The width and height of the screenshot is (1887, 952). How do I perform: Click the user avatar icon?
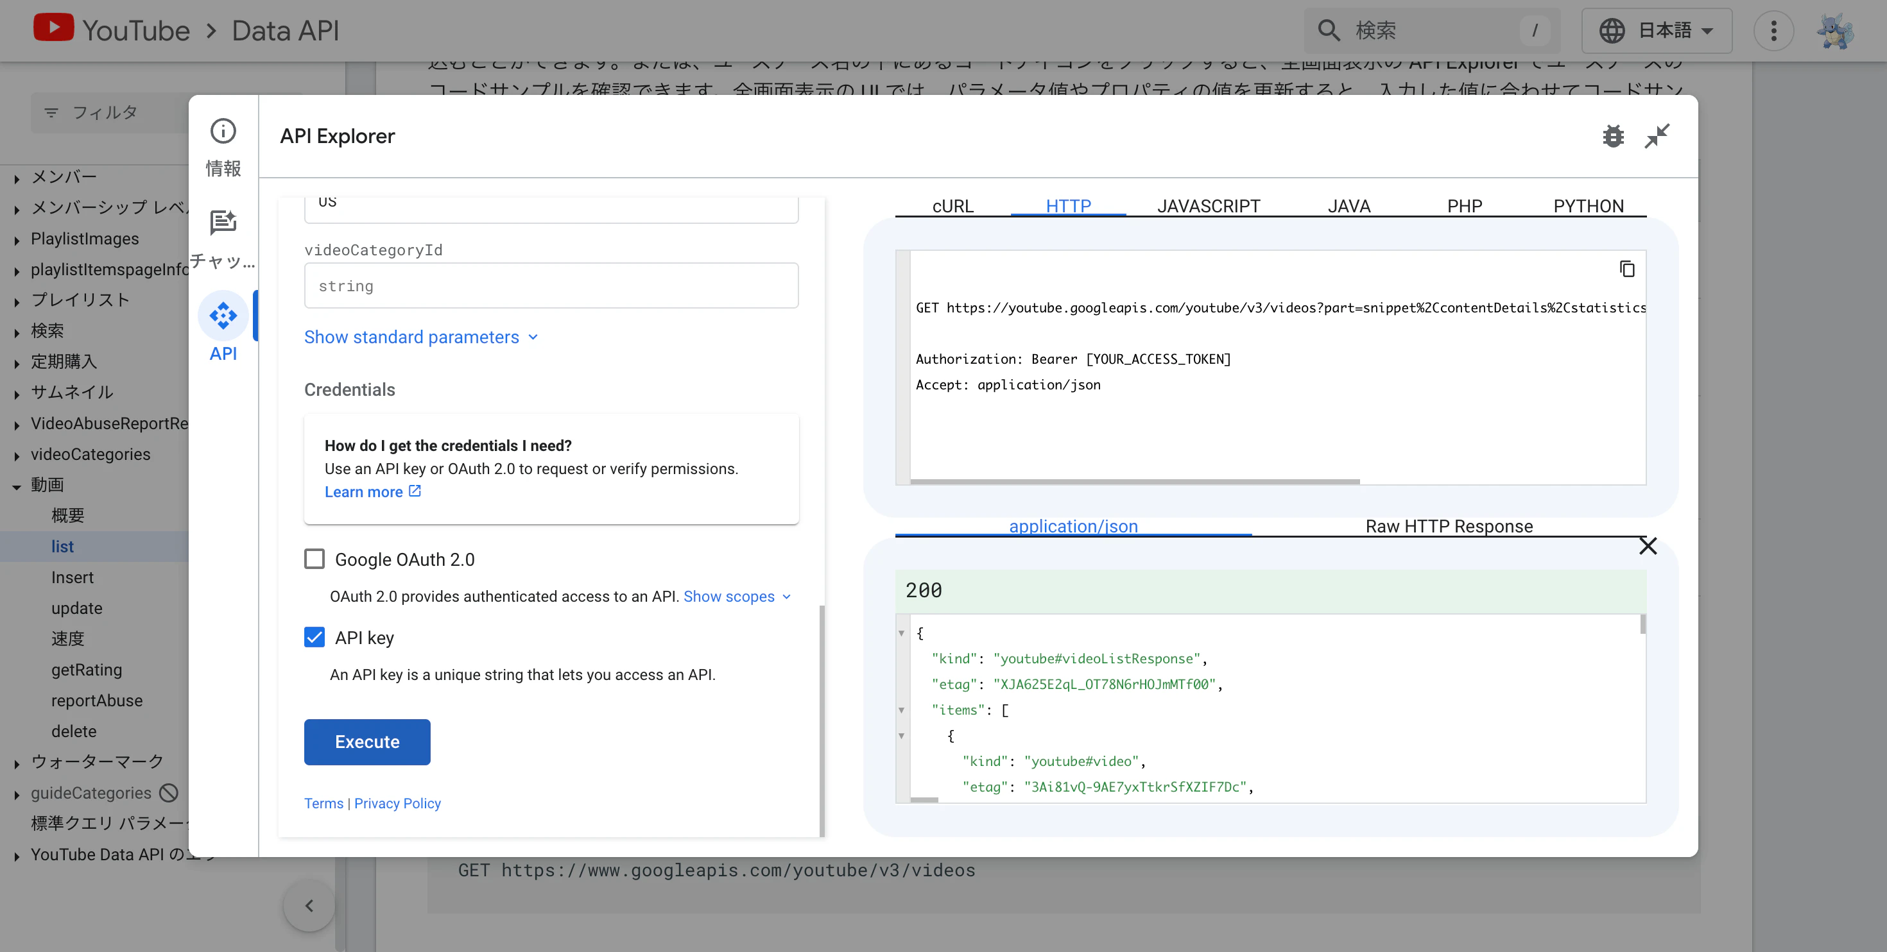click(1836, 31)
